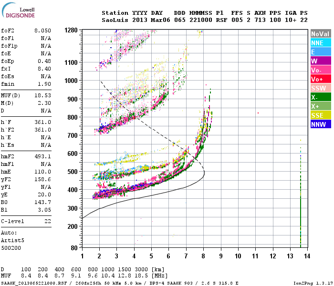Image resolution: width=334 pixels, height=286 pixels.
Task: Click the B0 value 143.7
Action: (42, 203)
